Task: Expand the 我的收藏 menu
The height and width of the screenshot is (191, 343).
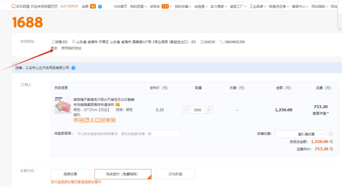Action: [183, 7]
